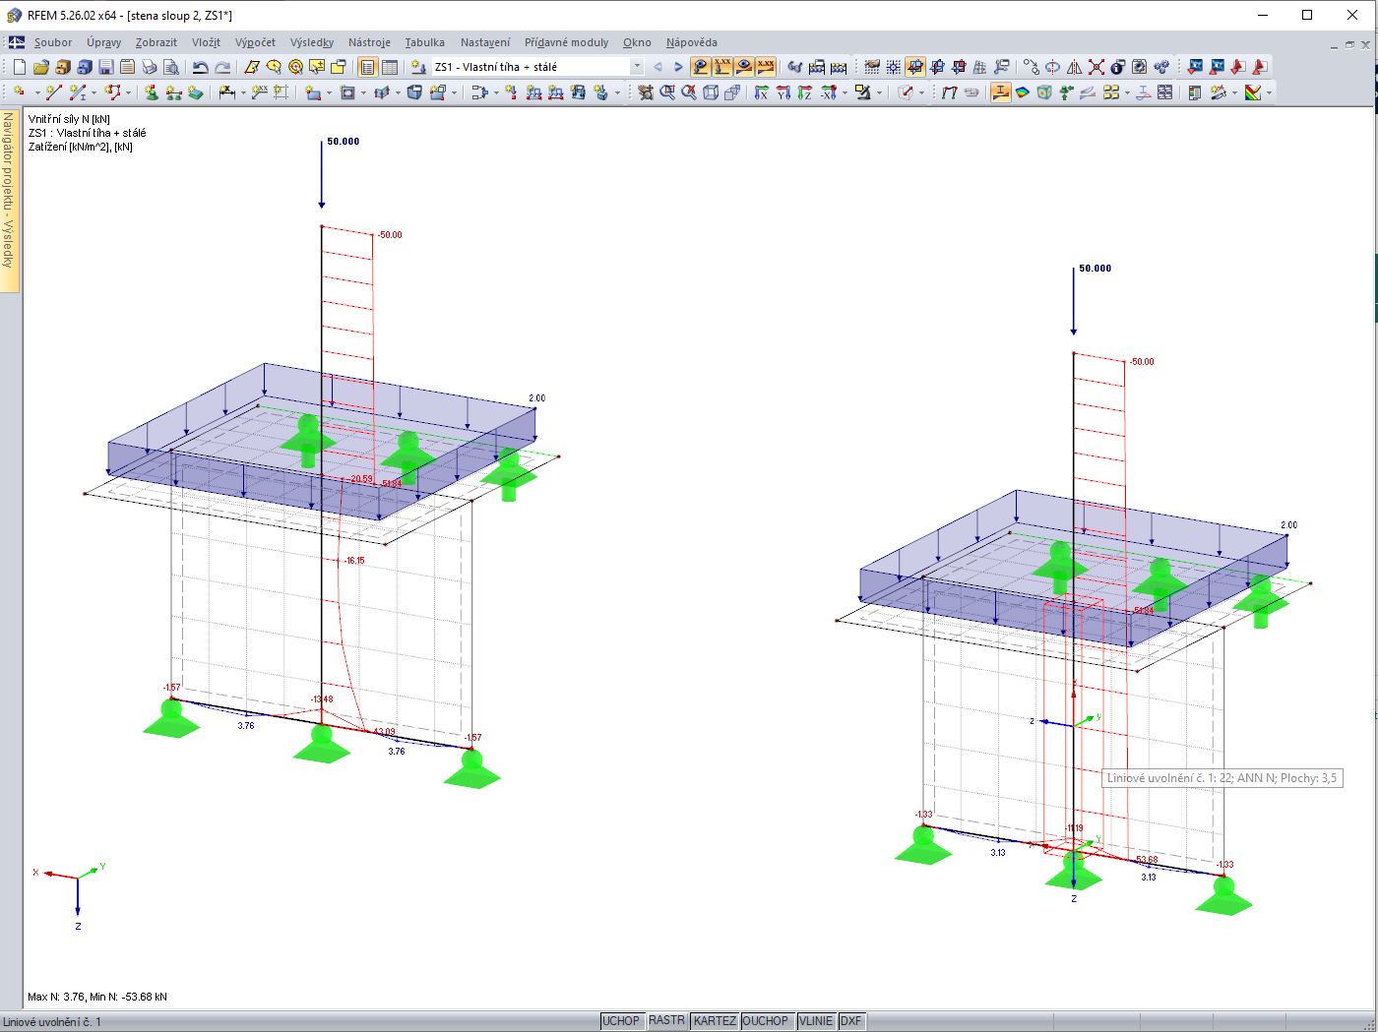
Task: Open the Nápověda menu
Action: 691,42
